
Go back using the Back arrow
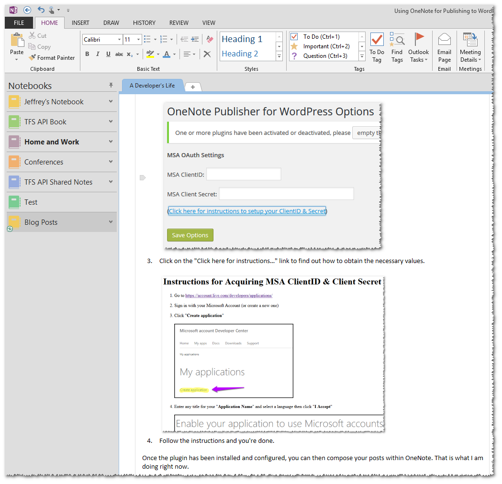tap(27, 10)
